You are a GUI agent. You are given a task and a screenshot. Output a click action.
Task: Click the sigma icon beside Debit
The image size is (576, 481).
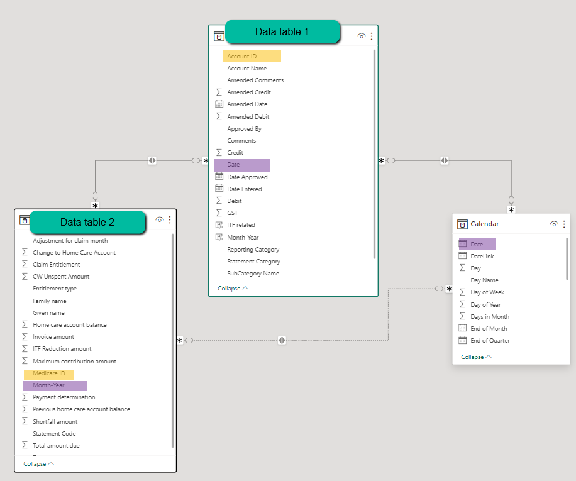tap(219, 201)
